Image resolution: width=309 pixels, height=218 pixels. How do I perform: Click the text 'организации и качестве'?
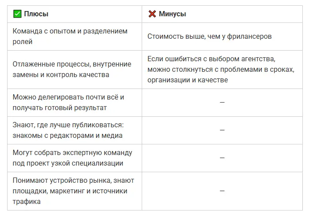coord(188,80)
